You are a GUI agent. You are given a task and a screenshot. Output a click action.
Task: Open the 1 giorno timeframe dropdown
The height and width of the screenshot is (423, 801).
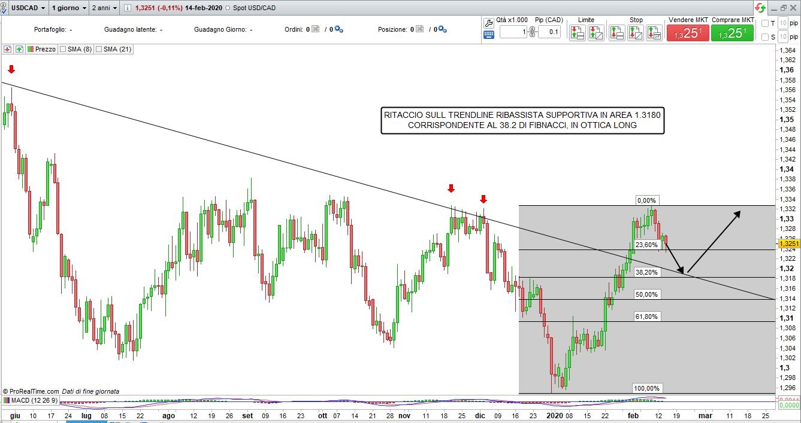click(68, 8)
